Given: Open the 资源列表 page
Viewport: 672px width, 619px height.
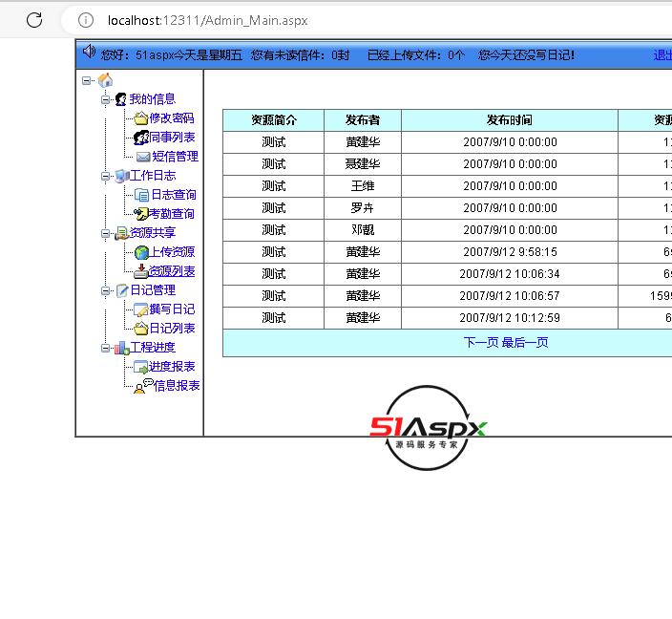Looking at the screenshot, I should click(172, 271).
